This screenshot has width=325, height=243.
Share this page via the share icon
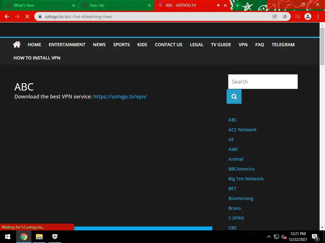pos(275,16)
